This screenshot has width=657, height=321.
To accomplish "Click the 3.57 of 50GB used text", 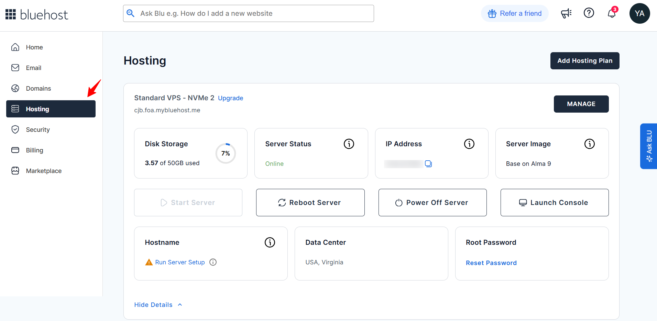I will (x=172, y=163).
